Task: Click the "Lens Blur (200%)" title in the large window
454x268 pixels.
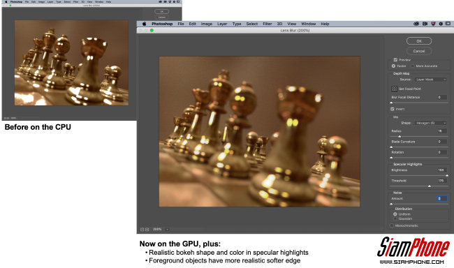Action: point(295,30)
